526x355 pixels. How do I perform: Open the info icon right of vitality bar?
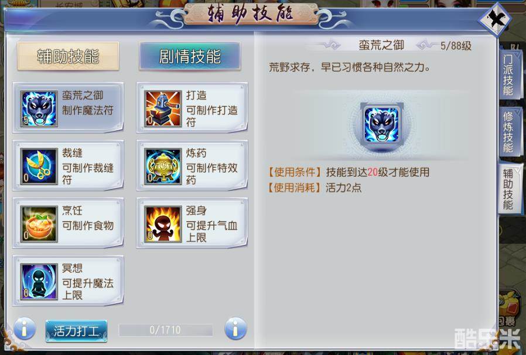pos(235,329)
